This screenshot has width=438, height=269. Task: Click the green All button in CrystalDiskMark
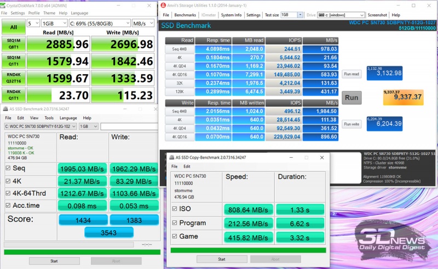coord(13,27)
